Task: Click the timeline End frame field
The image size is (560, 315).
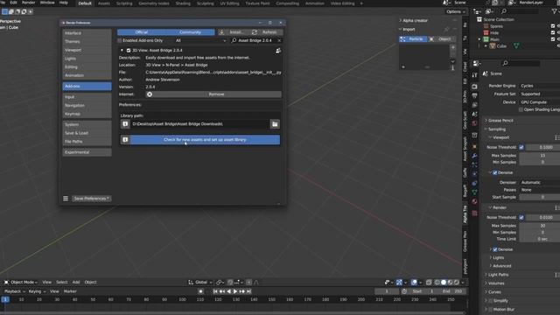Action: click(x=453, y=291)
